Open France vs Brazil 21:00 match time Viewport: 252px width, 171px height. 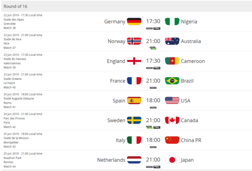pyautogui.click(x=153, y=81)
